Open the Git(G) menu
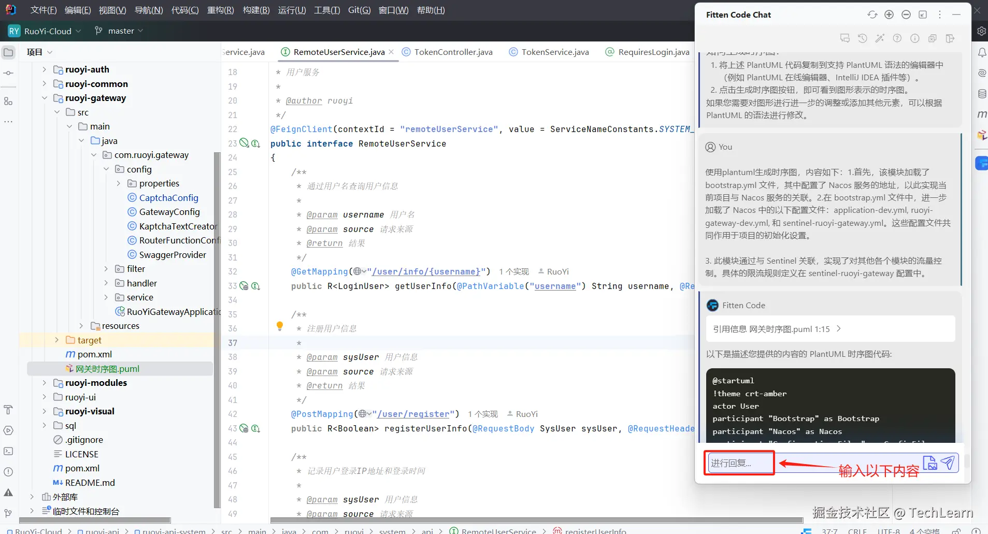The width and height of the screenshot is (988, 534). [360, 10]
